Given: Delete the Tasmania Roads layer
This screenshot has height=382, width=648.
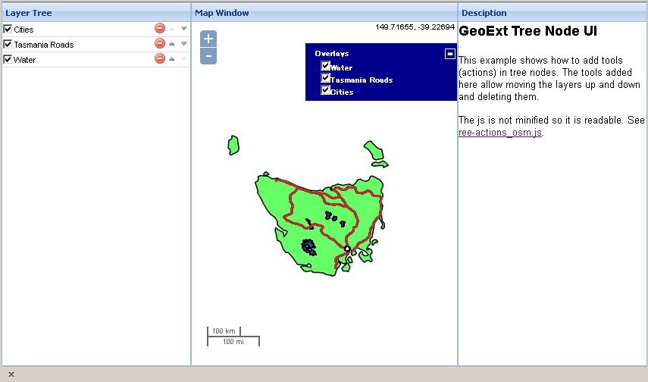Looking at the screenshot, I should click(x=159, y=44).
